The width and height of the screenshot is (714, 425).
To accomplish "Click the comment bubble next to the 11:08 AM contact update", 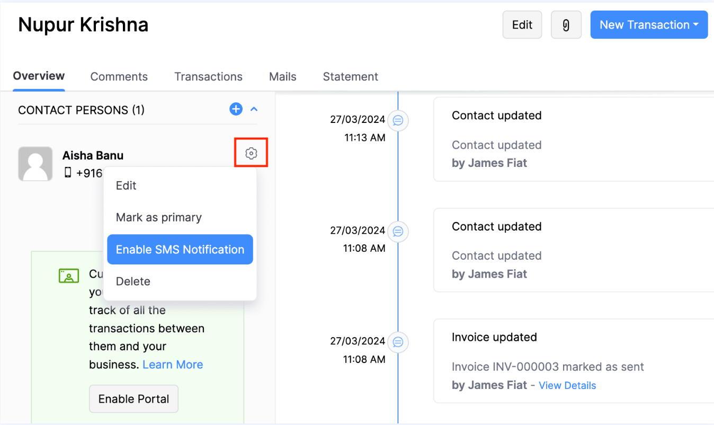I will pyautogui.click(x=398, y=232).
